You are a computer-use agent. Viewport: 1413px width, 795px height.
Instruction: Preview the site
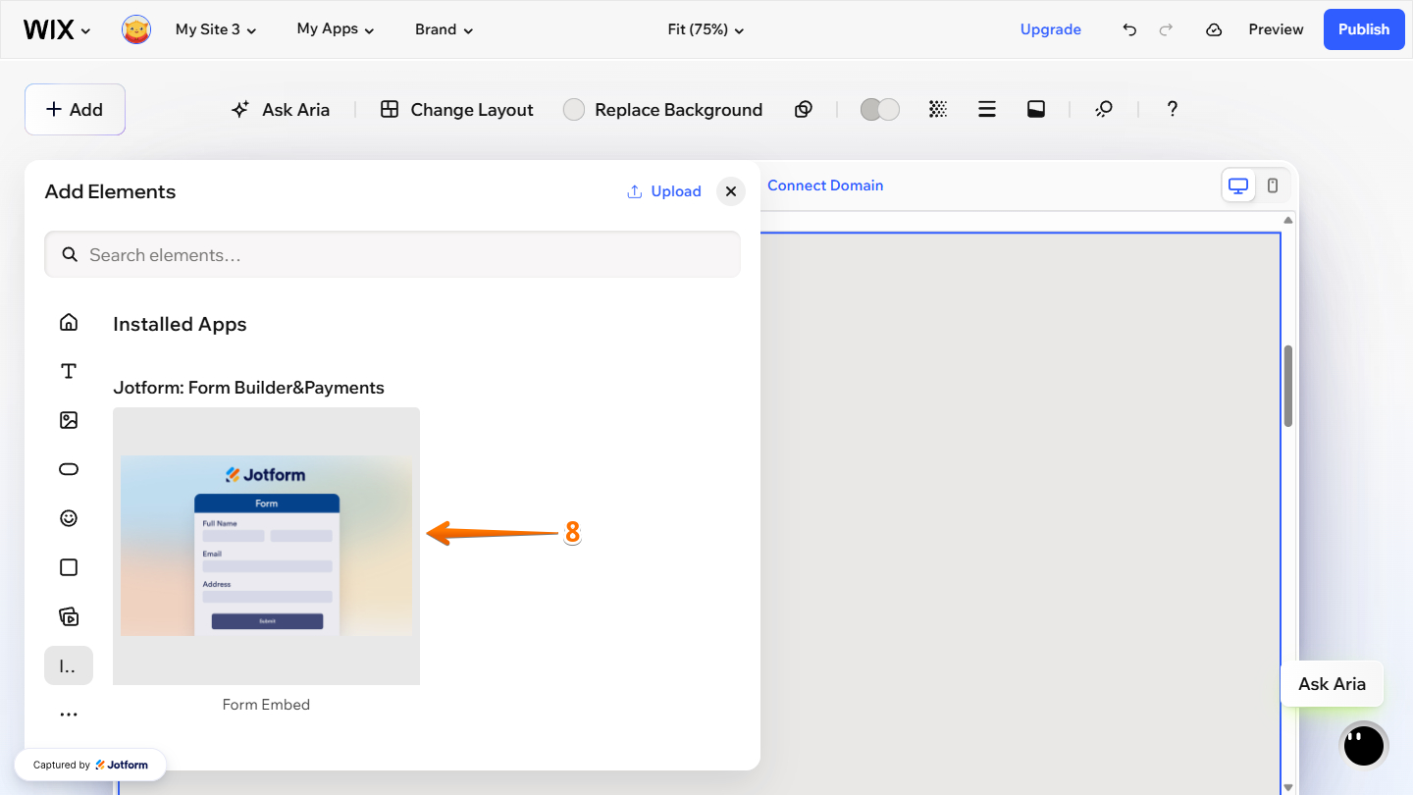(x=1276, y=29)
